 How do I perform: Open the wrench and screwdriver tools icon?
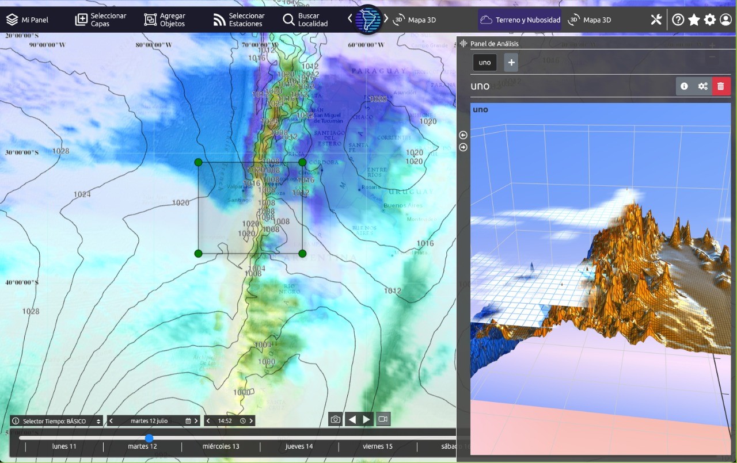656,20
